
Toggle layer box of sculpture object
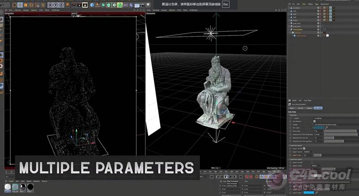click(318, 8)
